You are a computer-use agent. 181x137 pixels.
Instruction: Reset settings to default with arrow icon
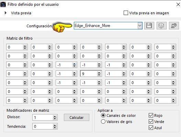(x=174, y=26)
